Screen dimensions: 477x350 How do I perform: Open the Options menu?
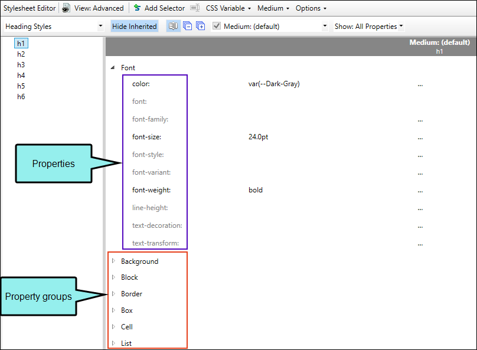tap(311, 8)
